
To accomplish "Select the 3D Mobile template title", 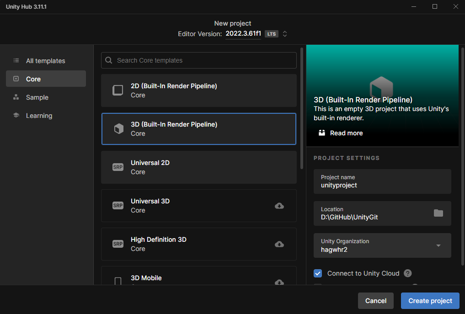I will [146, 278].
